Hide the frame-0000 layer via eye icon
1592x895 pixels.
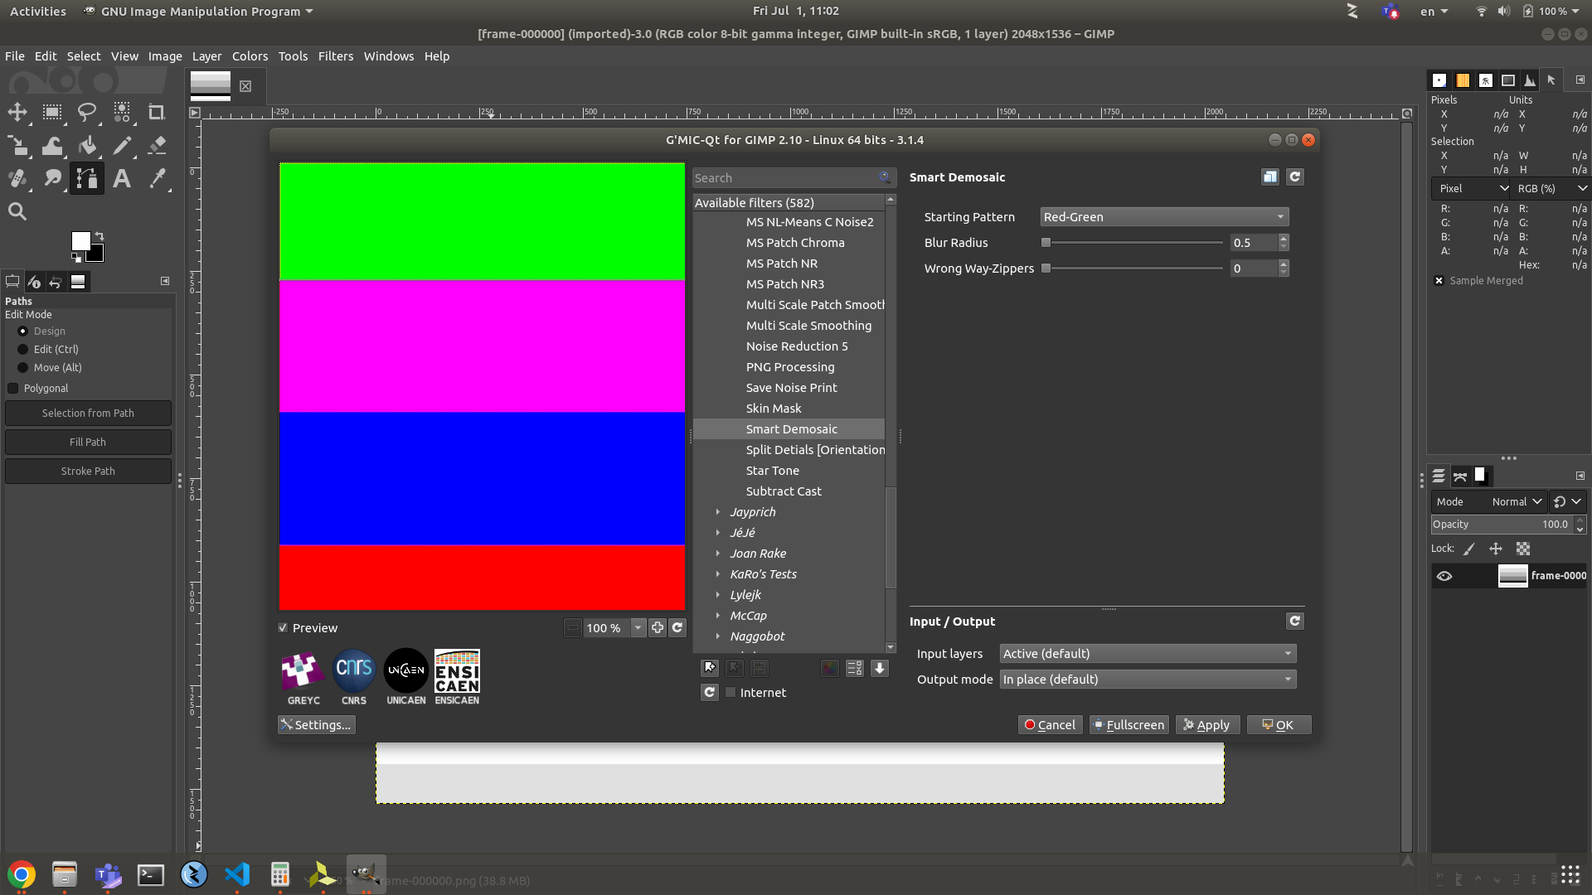tap(1444, 576)
